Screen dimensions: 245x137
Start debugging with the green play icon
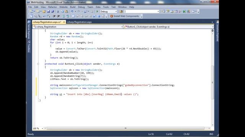97,11
